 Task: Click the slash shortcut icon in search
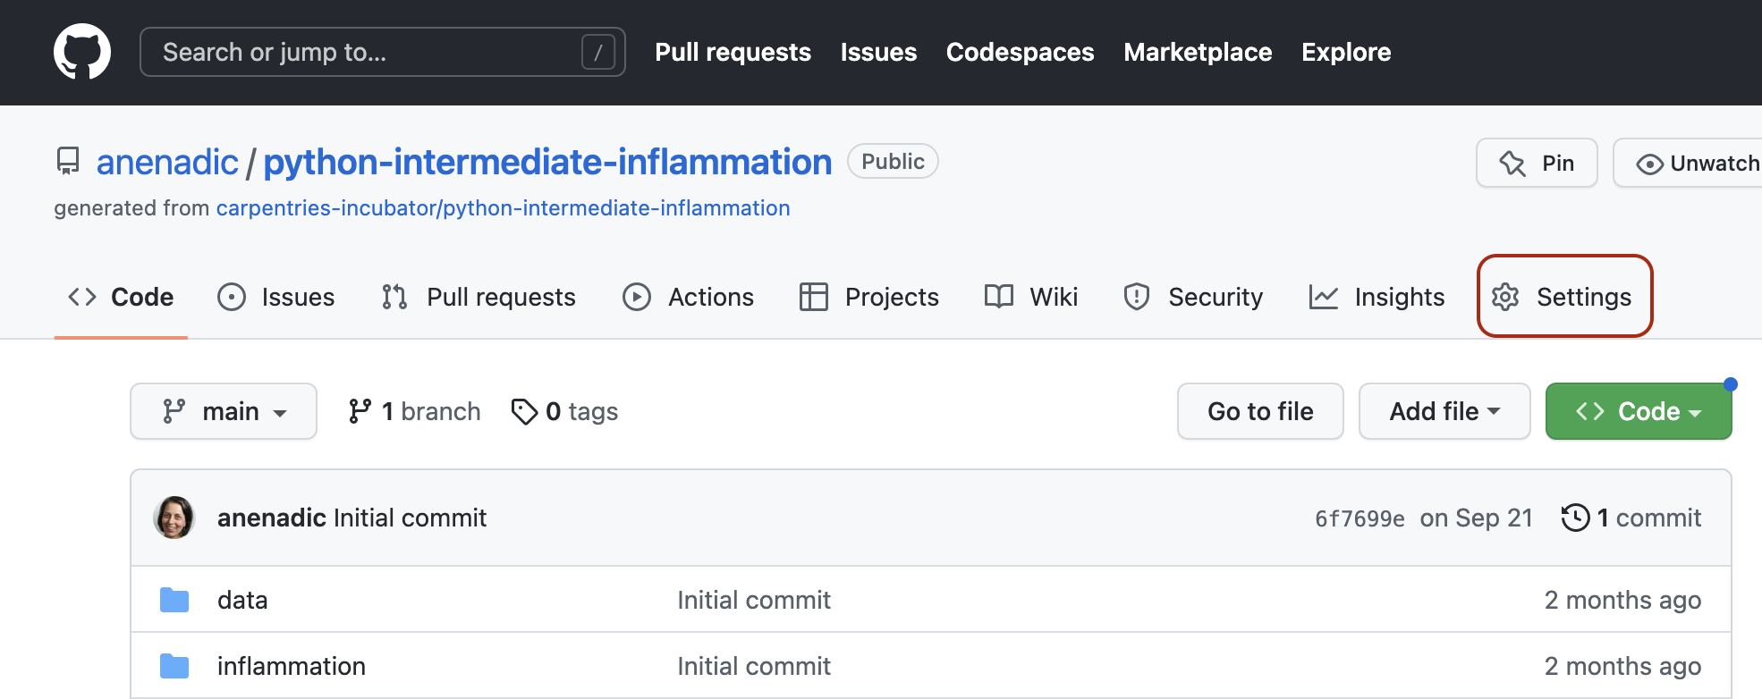pyautogui.click(x=598, y=52)
